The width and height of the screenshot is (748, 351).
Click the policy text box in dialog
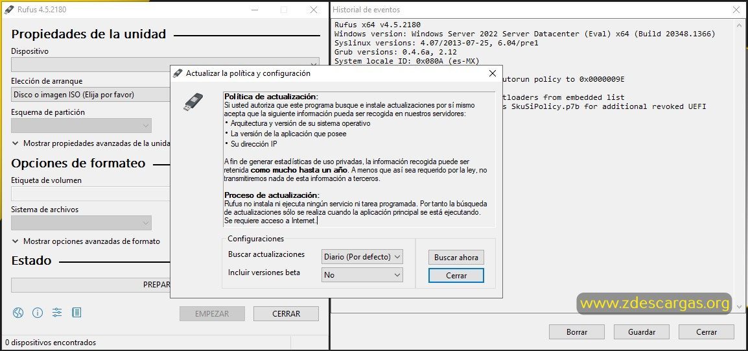coord(359,159)
